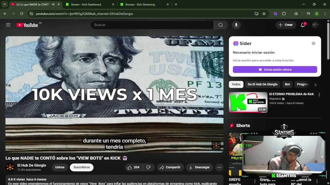Open the notifications bell
The height and width of the screenshot is (185, 330).
(x=303, y=25)
